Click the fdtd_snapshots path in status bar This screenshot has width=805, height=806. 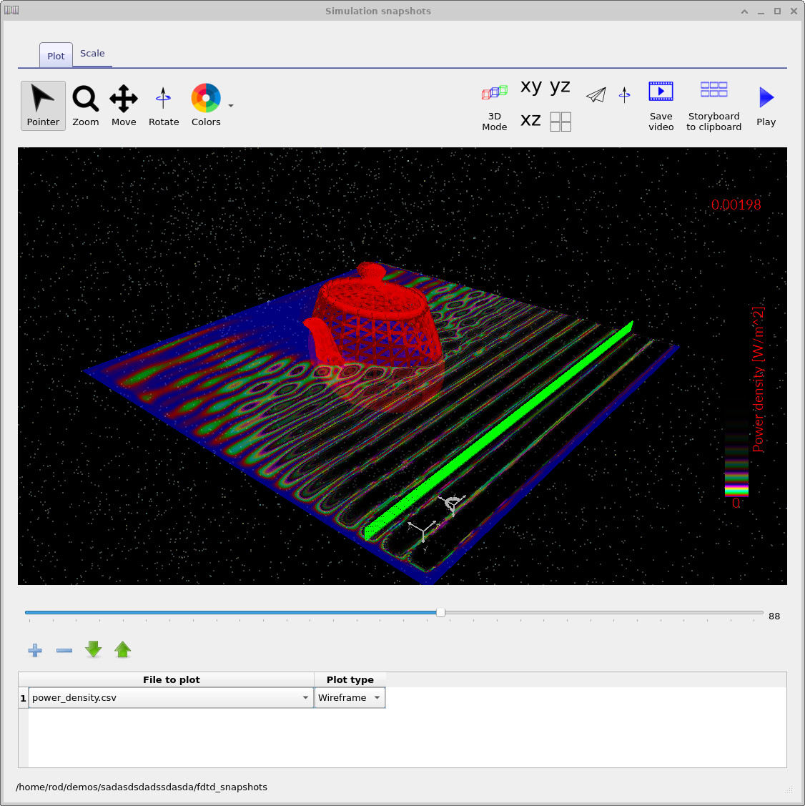pyautogui.click(x=142, y=787)
